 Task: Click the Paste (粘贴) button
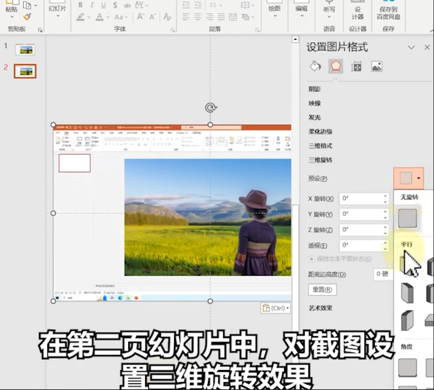(x=11, y=8)
